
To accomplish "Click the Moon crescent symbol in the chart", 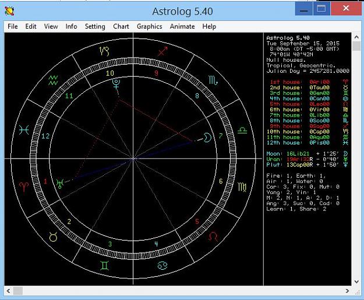I will click(x=207, y=137).
